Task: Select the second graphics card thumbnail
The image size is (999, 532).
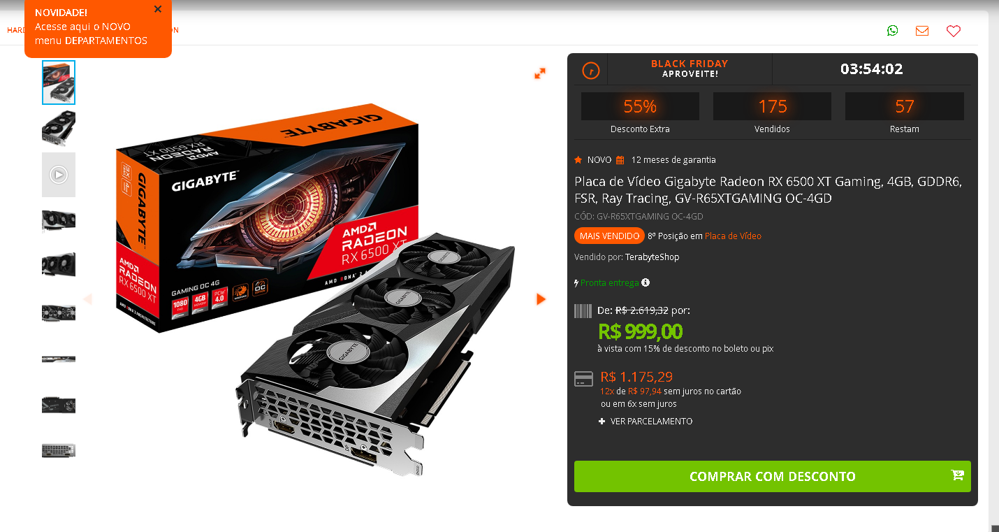Action: (59, 129)
